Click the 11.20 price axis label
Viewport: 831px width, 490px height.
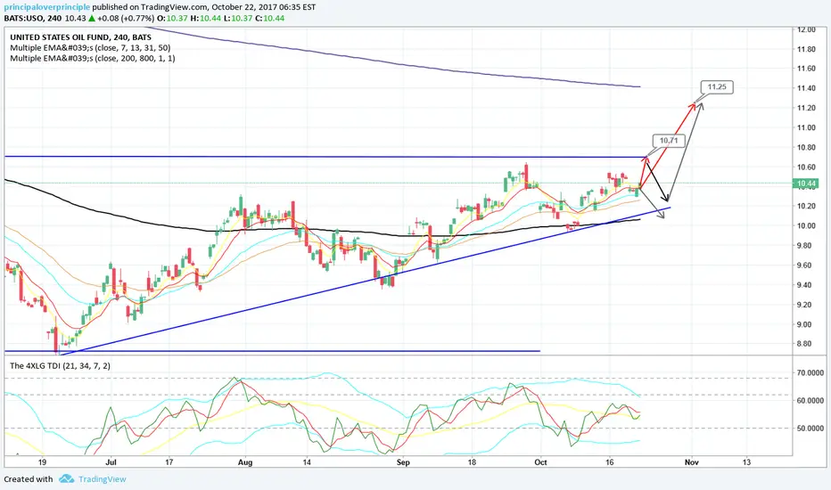[806, 108]
